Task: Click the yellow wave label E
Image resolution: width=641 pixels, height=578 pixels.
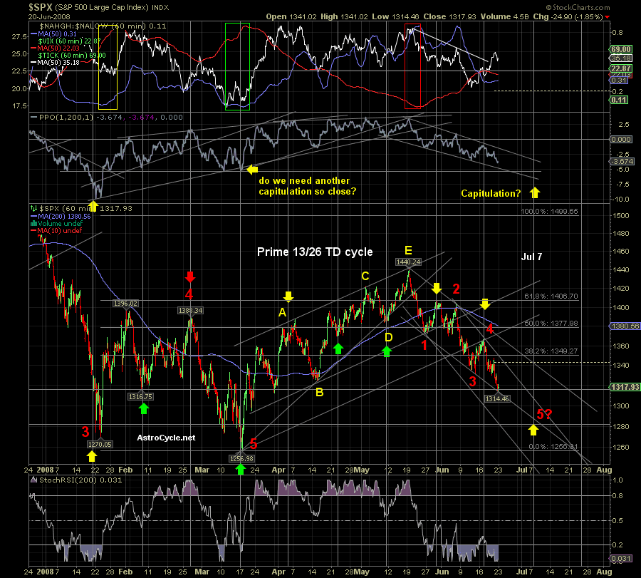Action: (x=408, y=250)
